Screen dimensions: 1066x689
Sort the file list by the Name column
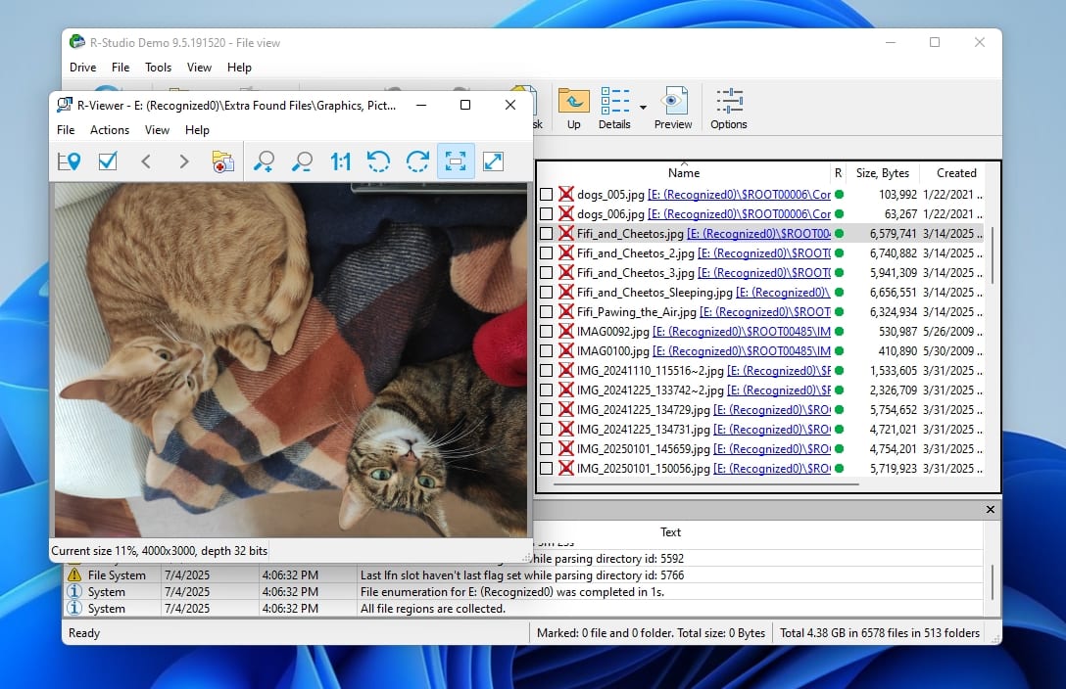[x=683, y=173]
